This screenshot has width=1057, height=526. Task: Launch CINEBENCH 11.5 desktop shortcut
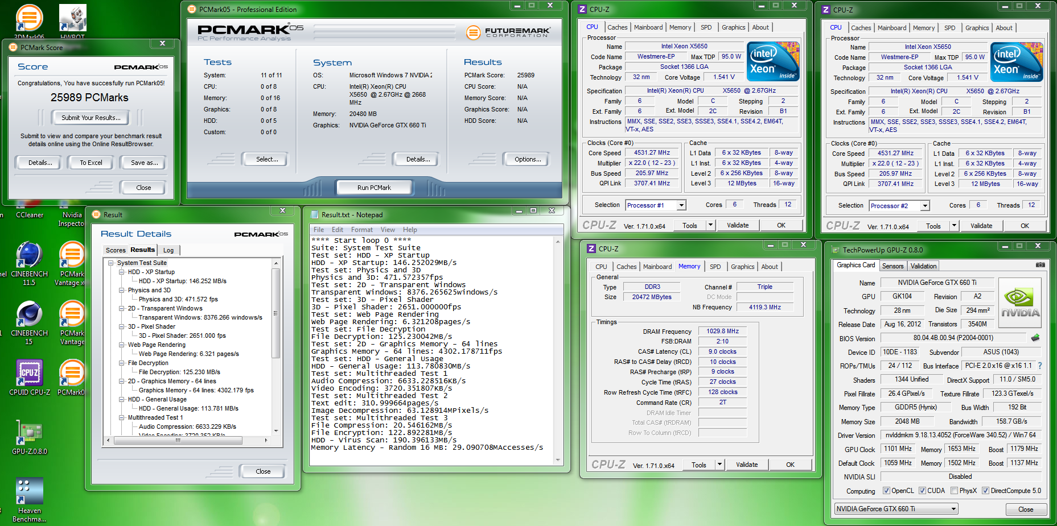click(29, 263)
